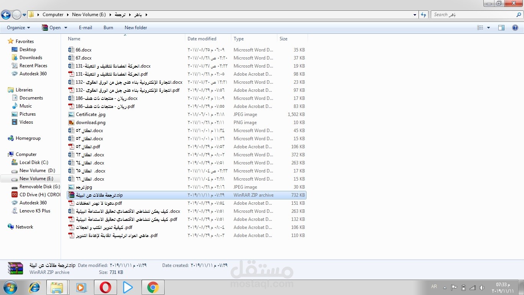Click the change view icon
This screenshot has width=524, height=295.
[480, 28]
